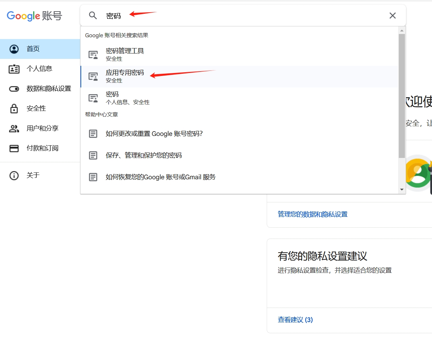
Task: Click the 首页 profile circle icon
Action: pos(14,49)
